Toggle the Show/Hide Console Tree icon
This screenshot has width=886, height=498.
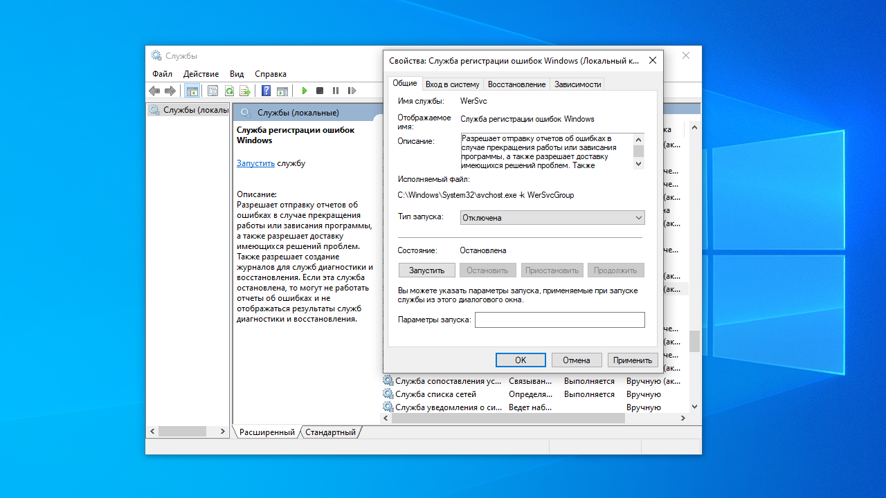pyautogui.click(x=192, y=91)
